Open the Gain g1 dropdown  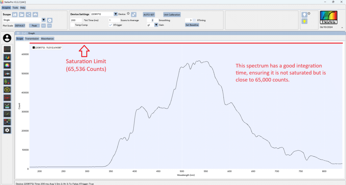[156, 25]
